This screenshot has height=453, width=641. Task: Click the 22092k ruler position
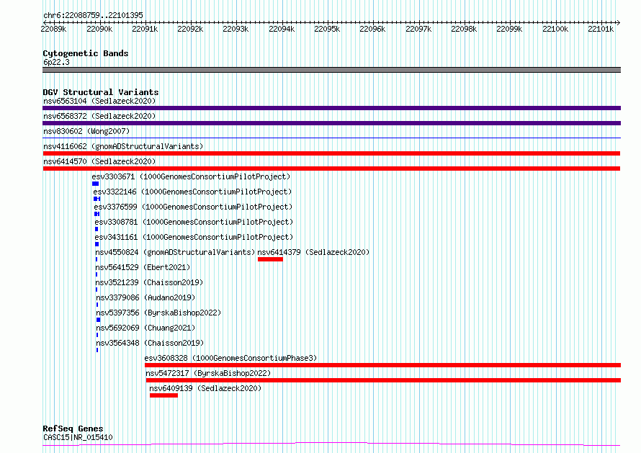(190, 29)
